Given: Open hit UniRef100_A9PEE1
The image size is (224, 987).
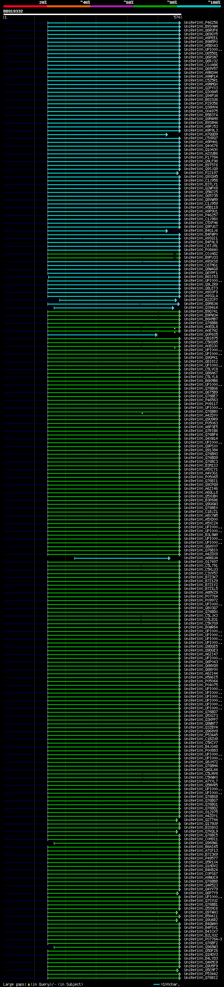Looking at the screenshot, I should pos(201,38).
